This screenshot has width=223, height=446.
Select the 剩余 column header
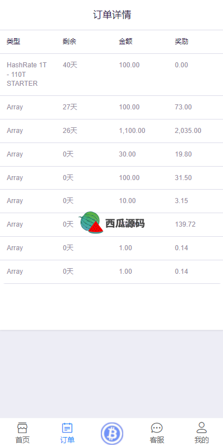tap(69, 42)
